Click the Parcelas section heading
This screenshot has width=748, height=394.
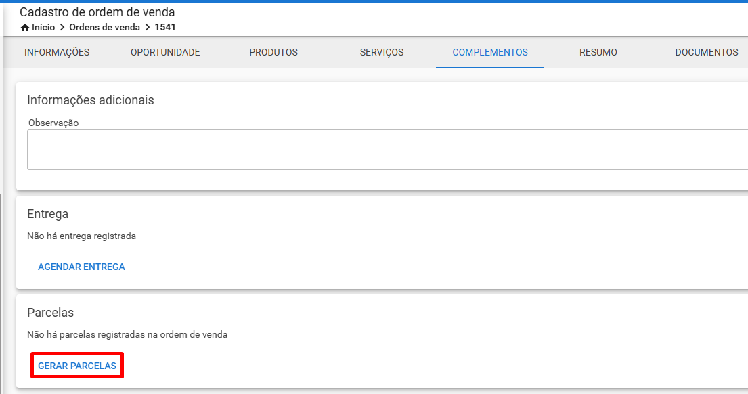click(x=51, y=313)
